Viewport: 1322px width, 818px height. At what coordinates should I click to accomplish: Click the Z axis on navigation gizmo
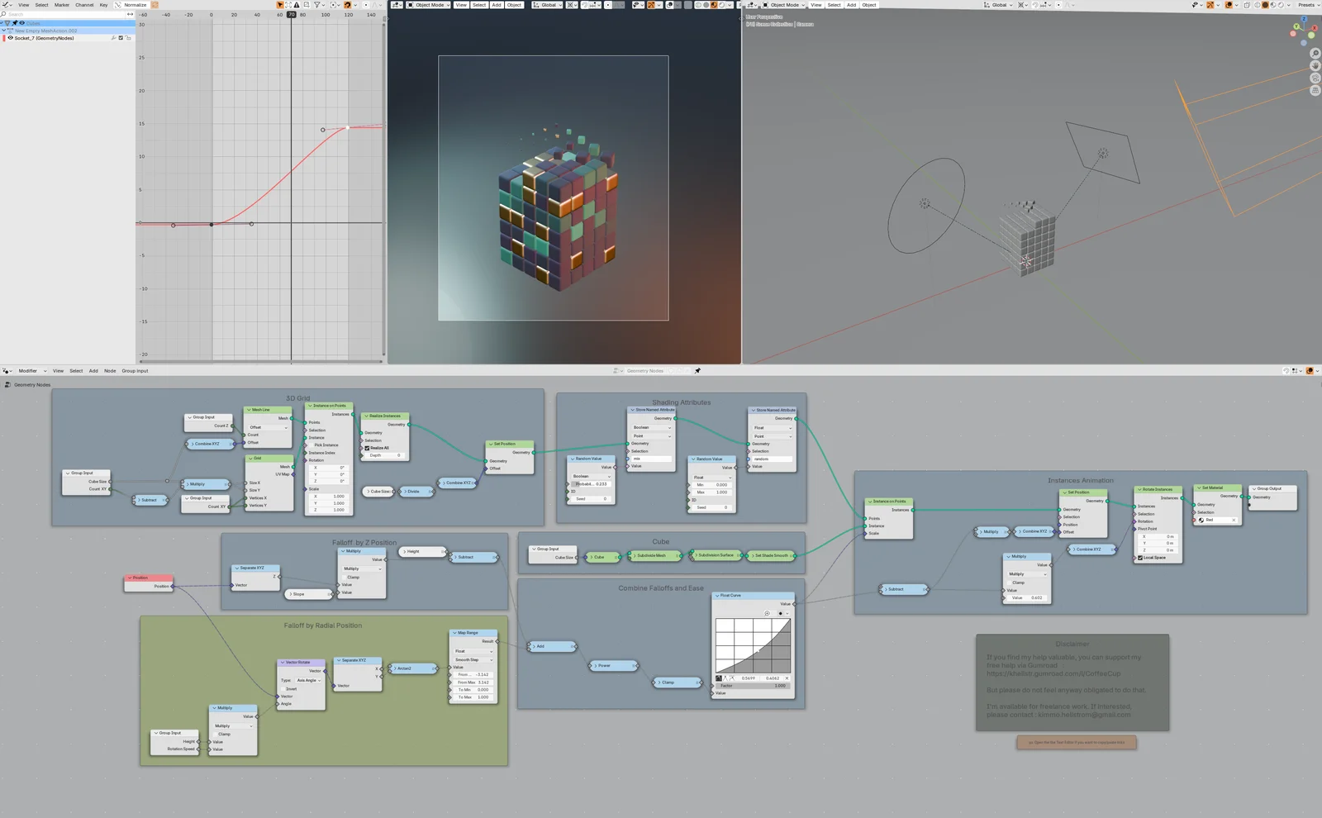(1305, 20)
